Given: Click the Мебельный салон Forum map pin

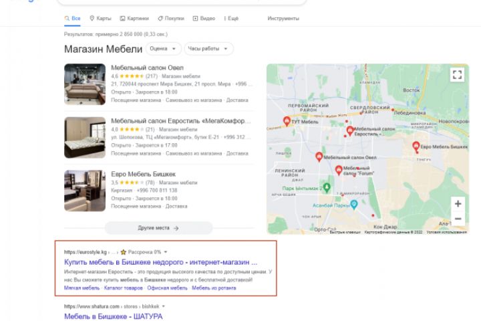Looking at the screenshot, I should pyautogui.click(x=338, y=170).
